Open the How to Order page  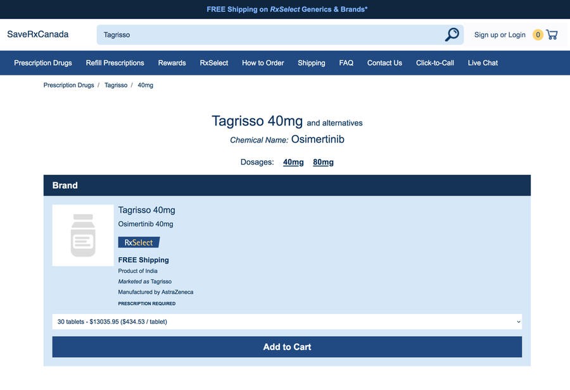[x=263, y=63]
